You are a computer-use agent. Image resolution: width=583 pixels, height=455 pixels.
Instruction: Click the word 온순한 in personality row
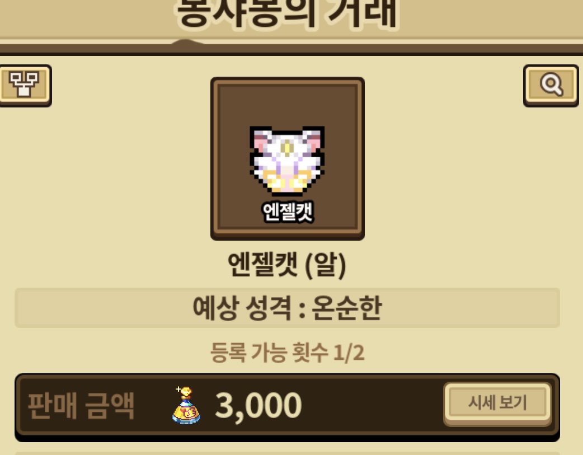pos(346,308)
